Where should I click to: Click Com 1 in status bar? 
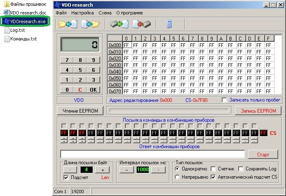[x=61, y=191]
